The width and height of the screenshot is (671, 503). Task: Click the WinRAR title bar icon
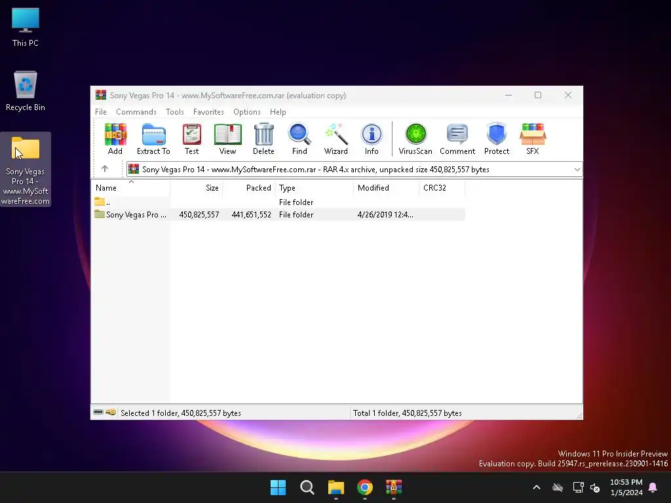click(101, 95)
